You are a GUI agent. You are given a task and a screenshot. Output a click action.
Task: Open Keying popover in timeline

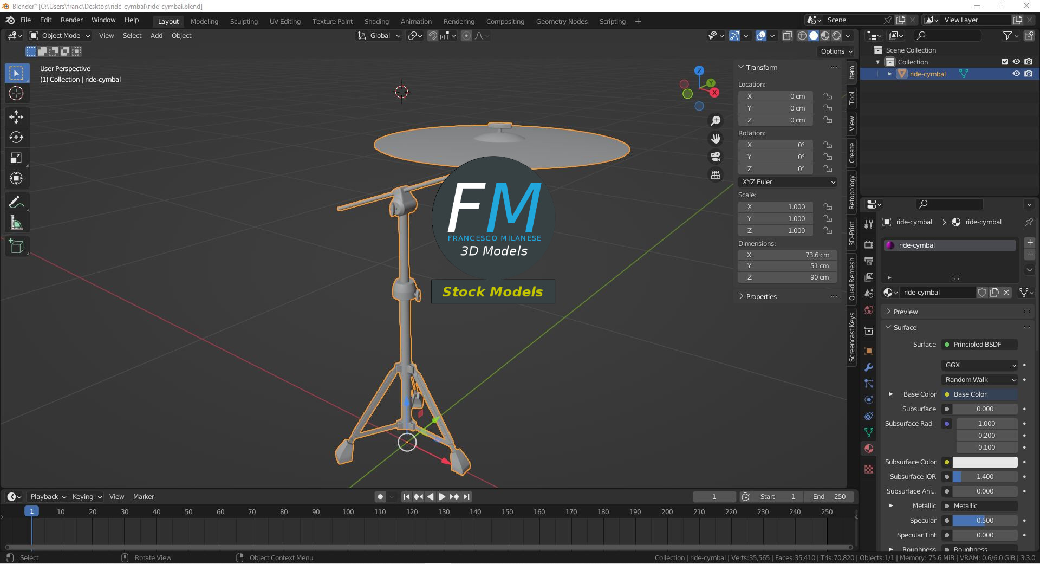[87, 497]
